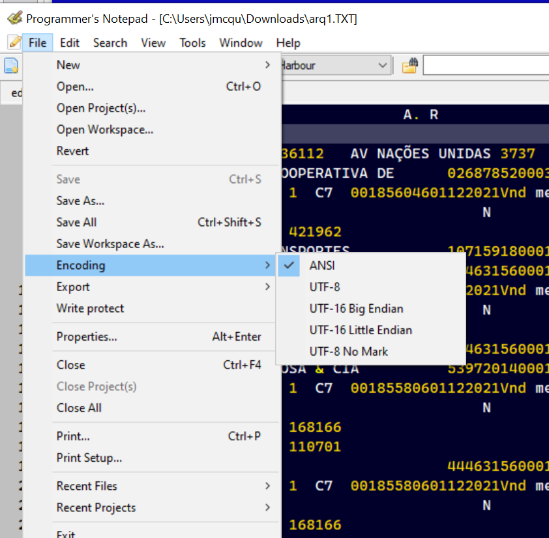Select Print Setup... menu entry

point(89,458)
